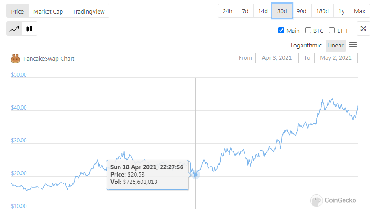This screenshot has width=375, height=214.
Task: Select the 7d time range
Action: [x=245, y=11]
